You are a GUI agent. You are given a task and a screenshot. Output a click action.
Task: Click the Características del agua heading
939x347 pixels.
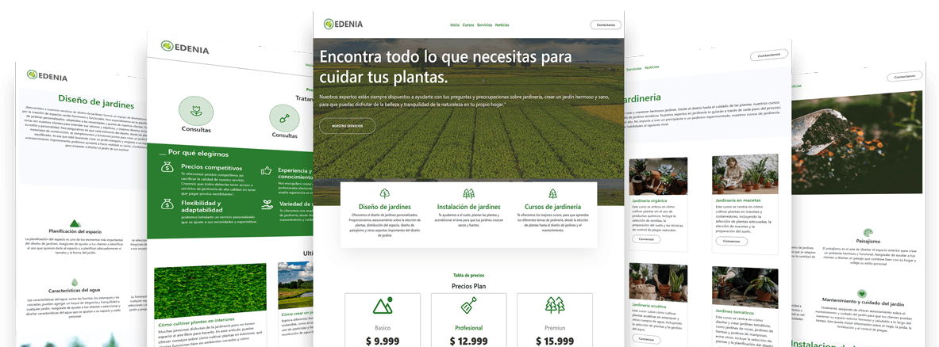(75, 291)
